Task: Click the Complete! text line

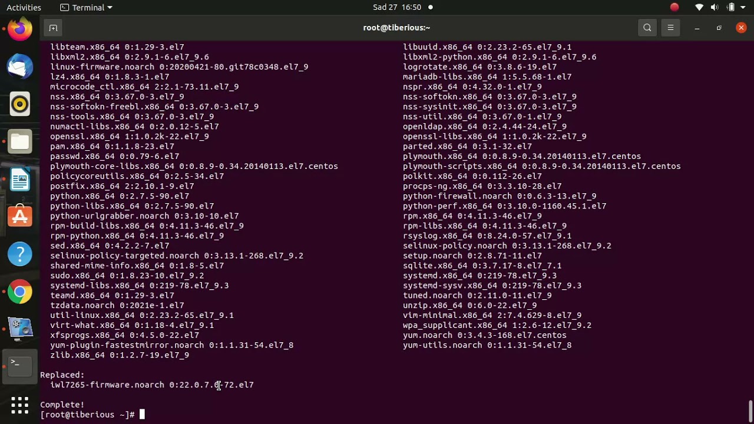Action: (62, 405)
